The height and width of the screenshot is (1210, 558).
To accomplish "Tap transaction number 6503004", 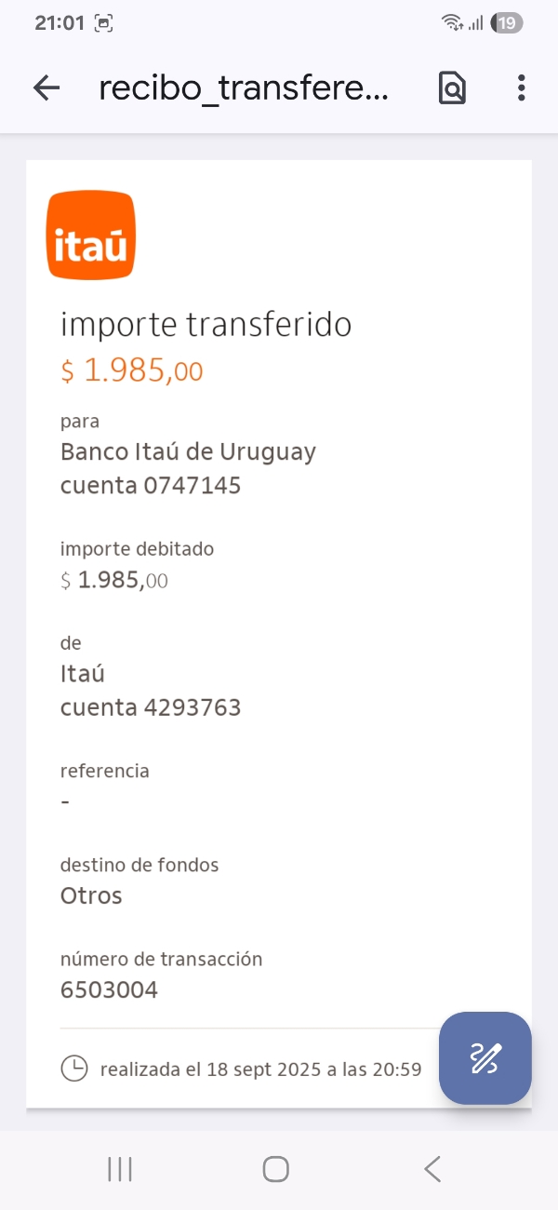I will point(109,989).
